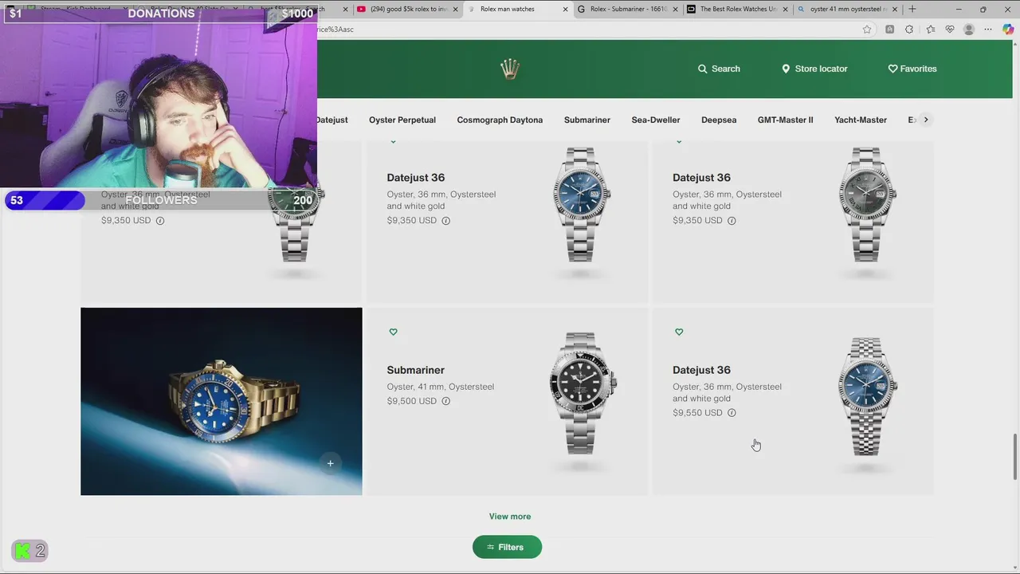Expand gold Submariner promo with plus button
This screenshot has height=574, width=1020.
pos(330,463)
